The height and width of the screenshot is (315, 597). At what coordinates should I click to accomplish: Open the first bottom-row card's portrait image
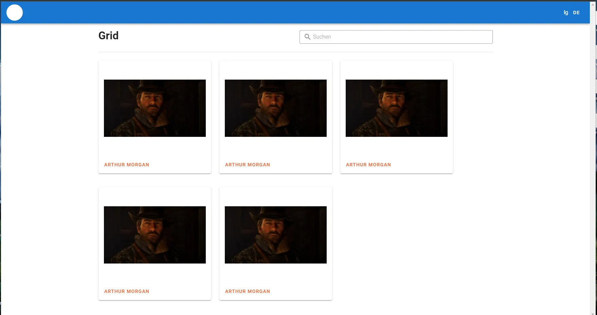point(155,235)
